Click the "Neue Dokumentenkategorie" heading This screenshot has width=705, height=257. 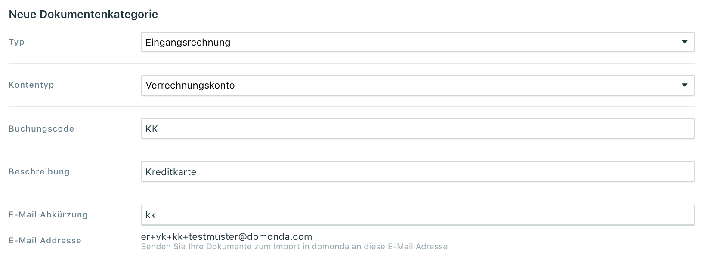[83, 14]
